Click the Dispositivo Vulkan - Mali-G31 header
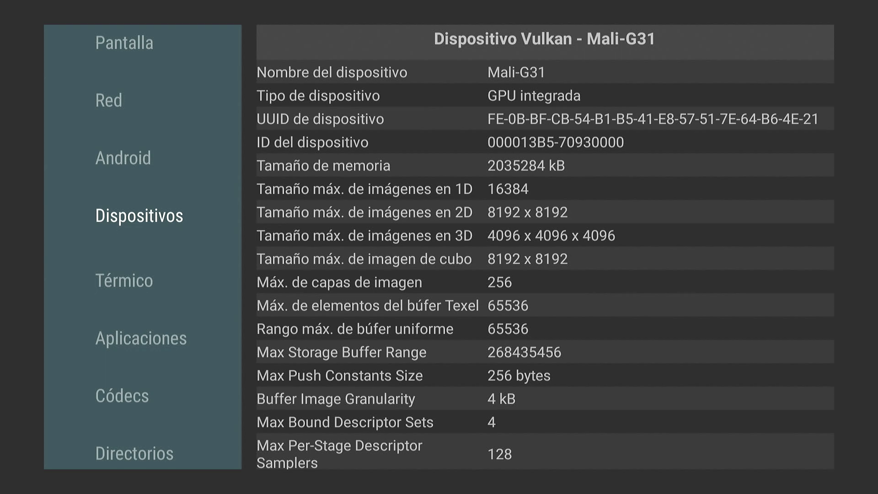Image resolution: width=878 pixels, height=494 pixels. click(x=544, y=39)
